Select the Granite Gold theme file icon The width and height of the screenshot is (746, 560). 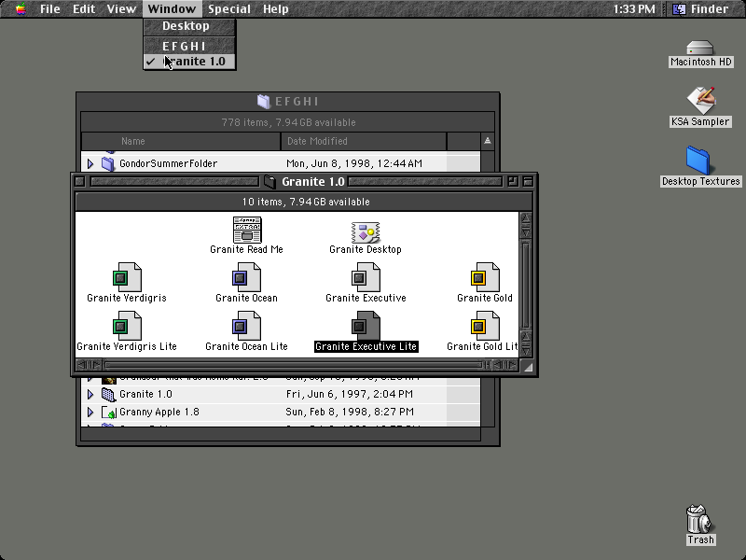[485, 277]
